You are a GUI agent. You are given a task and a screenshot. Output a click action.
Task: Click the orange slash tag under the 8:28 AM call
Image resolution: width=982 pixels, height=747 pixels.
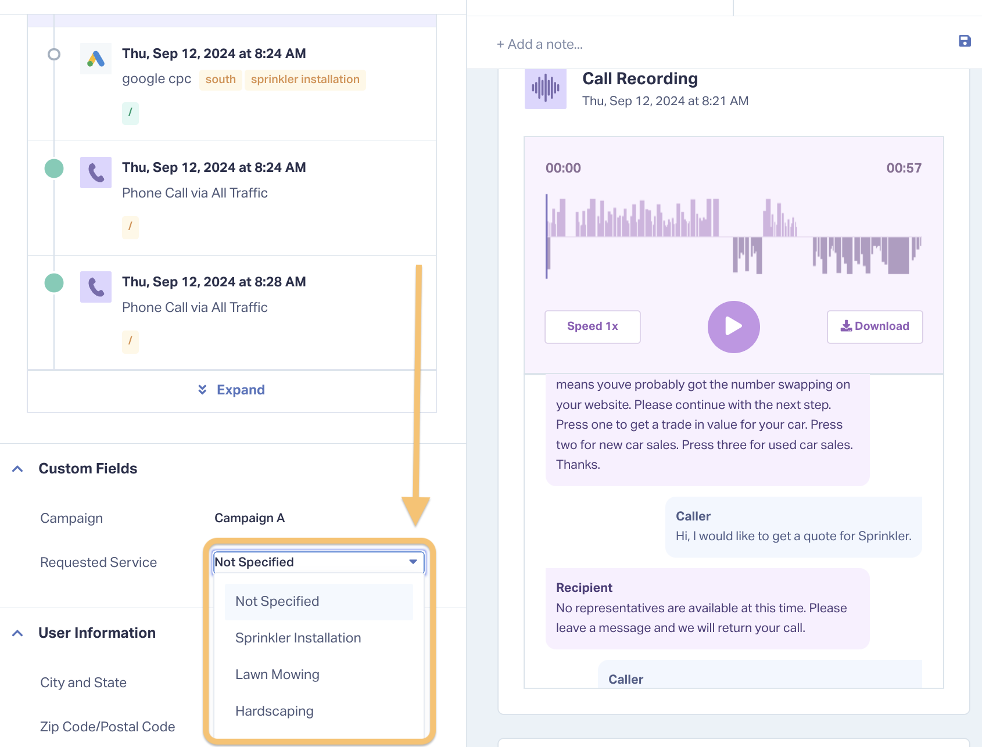click(130, 342)
